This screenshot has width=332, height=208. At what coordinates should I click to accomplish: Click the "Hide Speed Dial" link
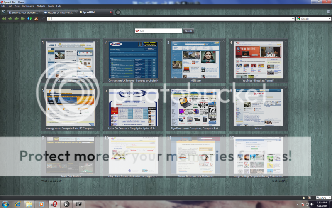pos(279,181)
